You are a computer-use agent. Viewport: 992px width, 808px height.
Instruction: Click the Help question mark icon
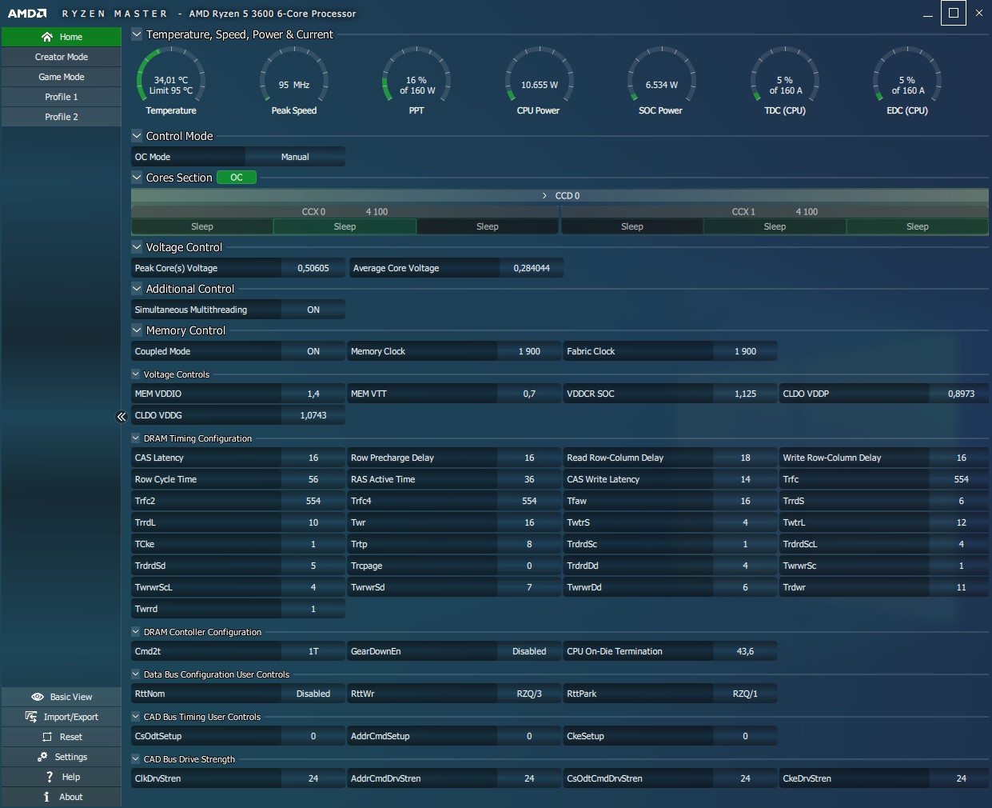50,777
